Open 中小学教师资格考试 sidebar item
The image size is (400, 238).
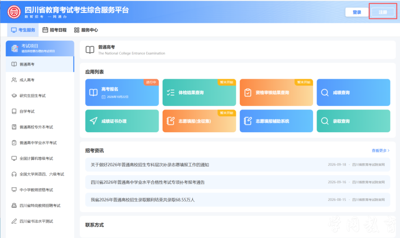[40, 190]
